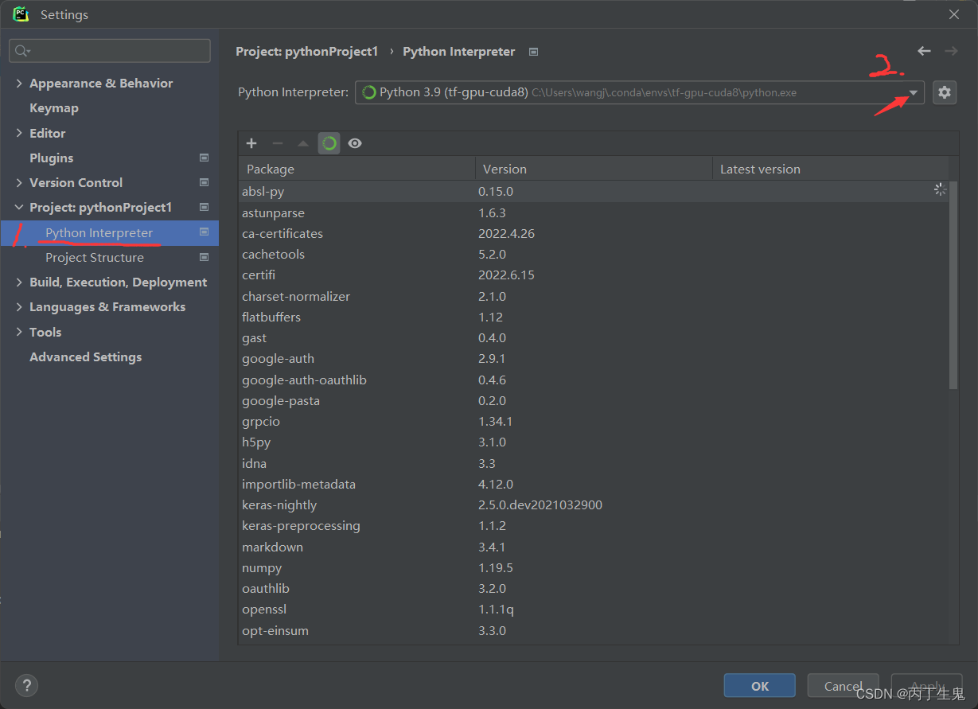Open Advanced Settings page

point(85,356)
